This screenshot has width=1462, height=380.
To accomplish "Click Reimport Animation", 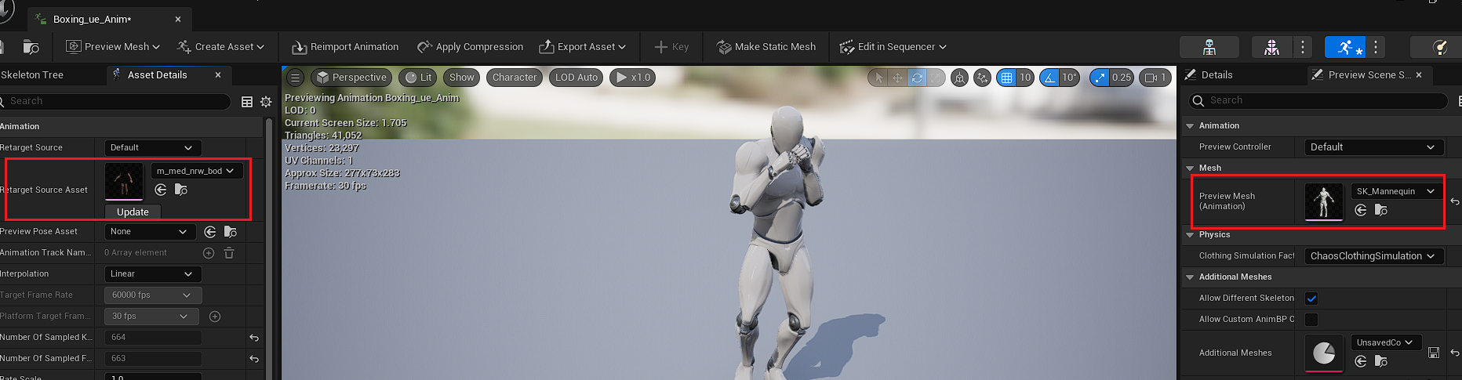I will (345, 47).
